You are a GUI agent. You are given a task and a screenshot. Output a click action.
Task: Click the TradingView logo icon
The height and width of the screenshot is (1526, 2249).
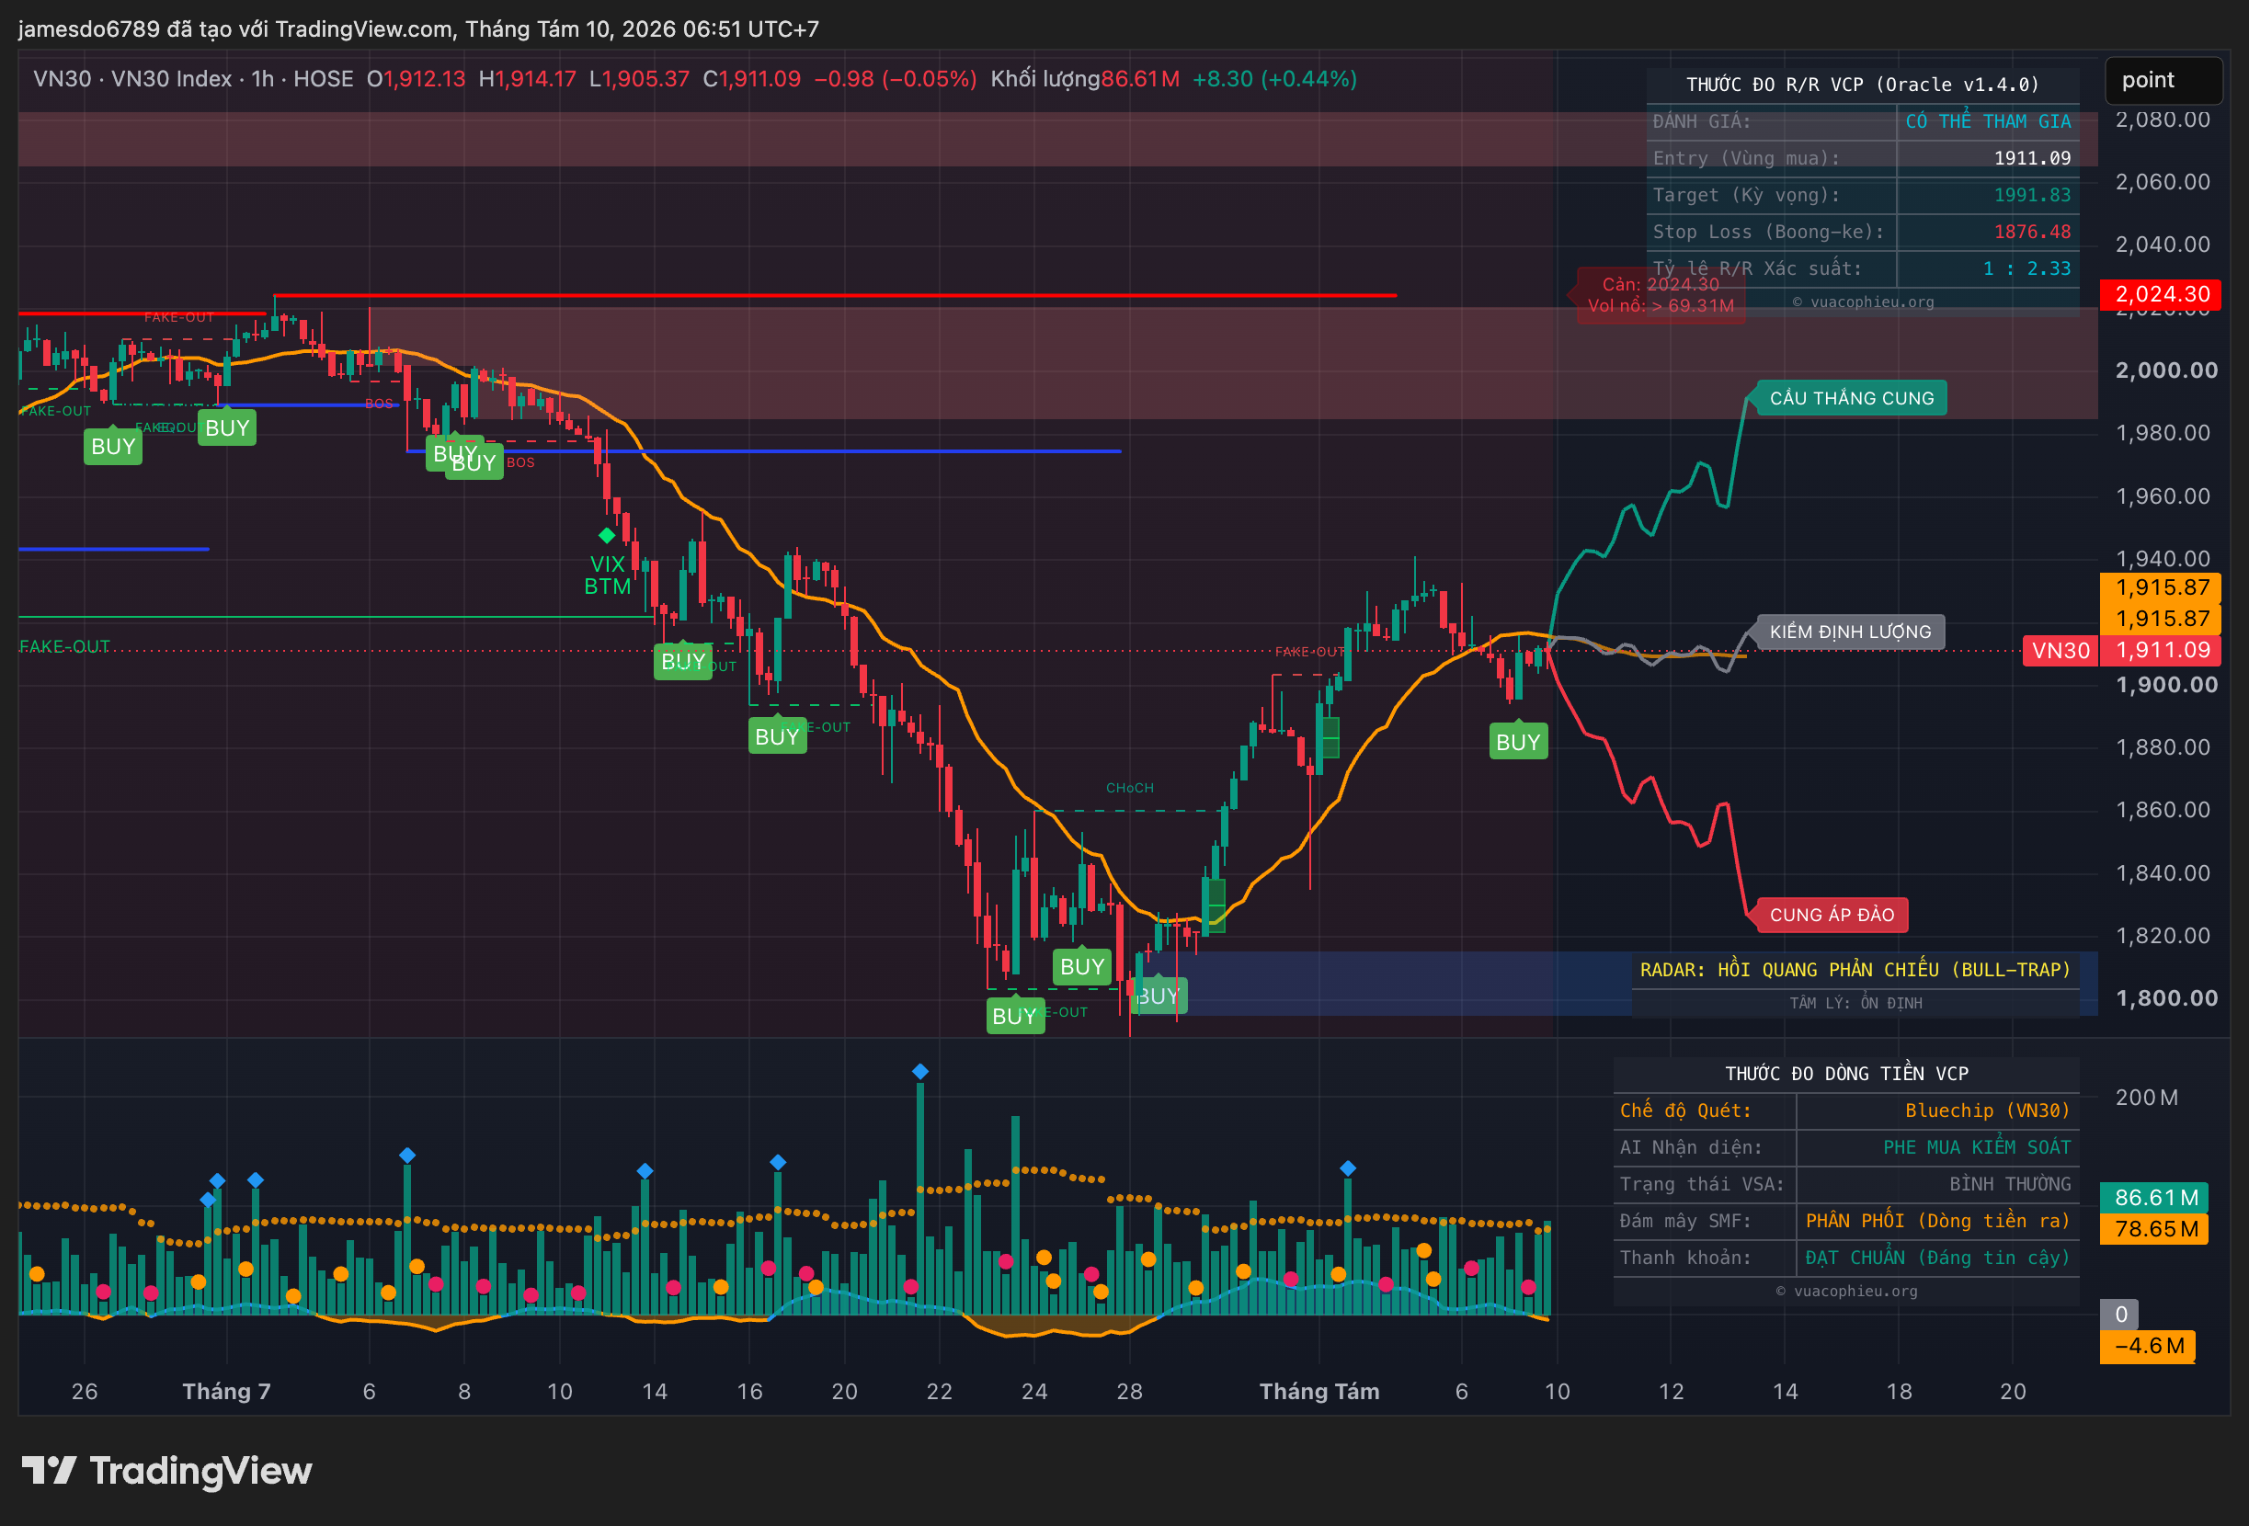pos(49,1470)
